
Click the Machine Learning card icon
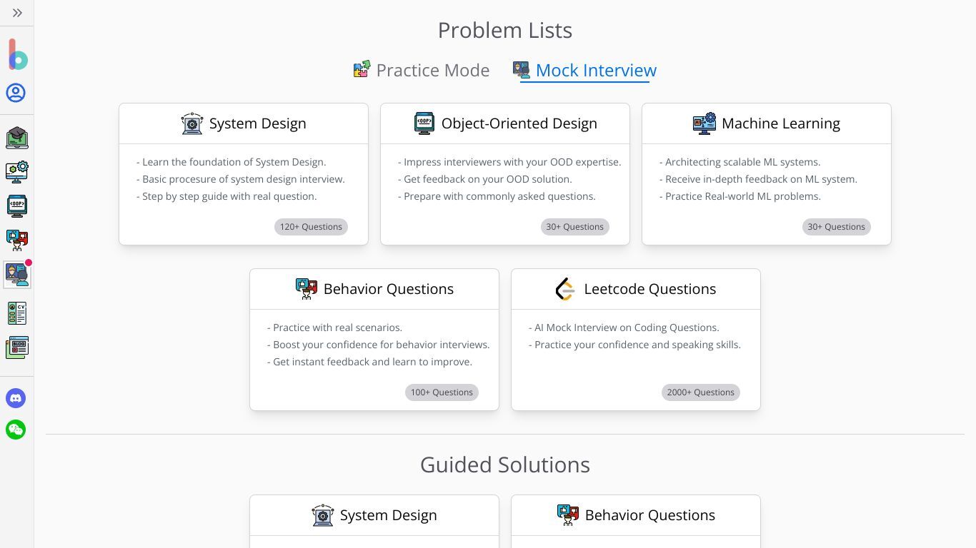[704, 123]
